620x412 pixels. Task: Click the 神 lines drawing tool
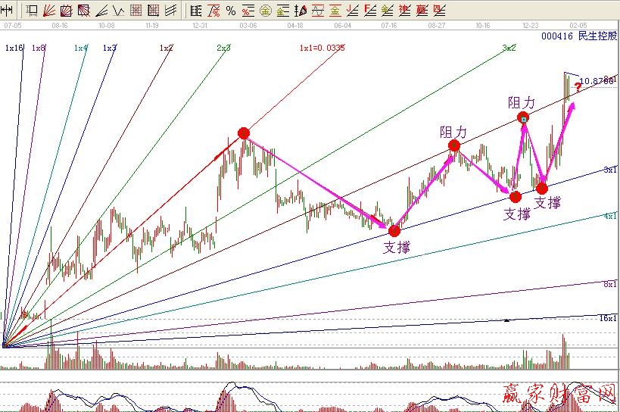click(x=404, y=11)
